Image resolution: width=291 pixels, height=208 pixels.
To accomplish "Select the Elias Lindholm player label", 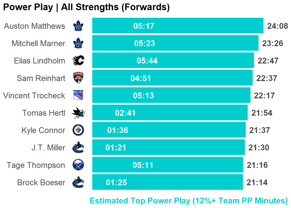I will pos(40,61).
